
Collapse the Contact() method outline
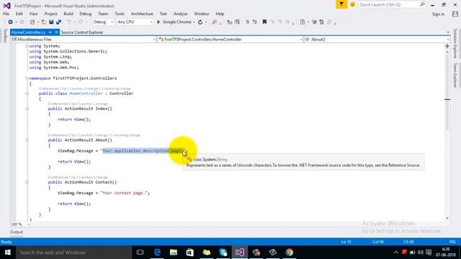[x=27, y=182]
